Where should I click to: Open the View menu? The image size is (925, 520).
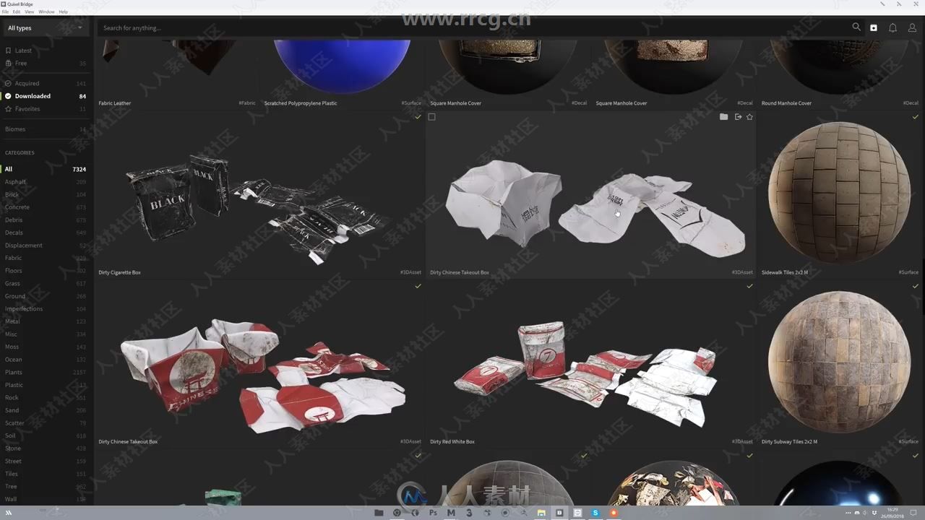tap(30, 12)
